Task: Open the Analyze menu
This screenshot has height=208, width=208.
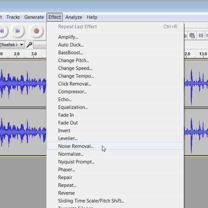Action: coord(74,17)
